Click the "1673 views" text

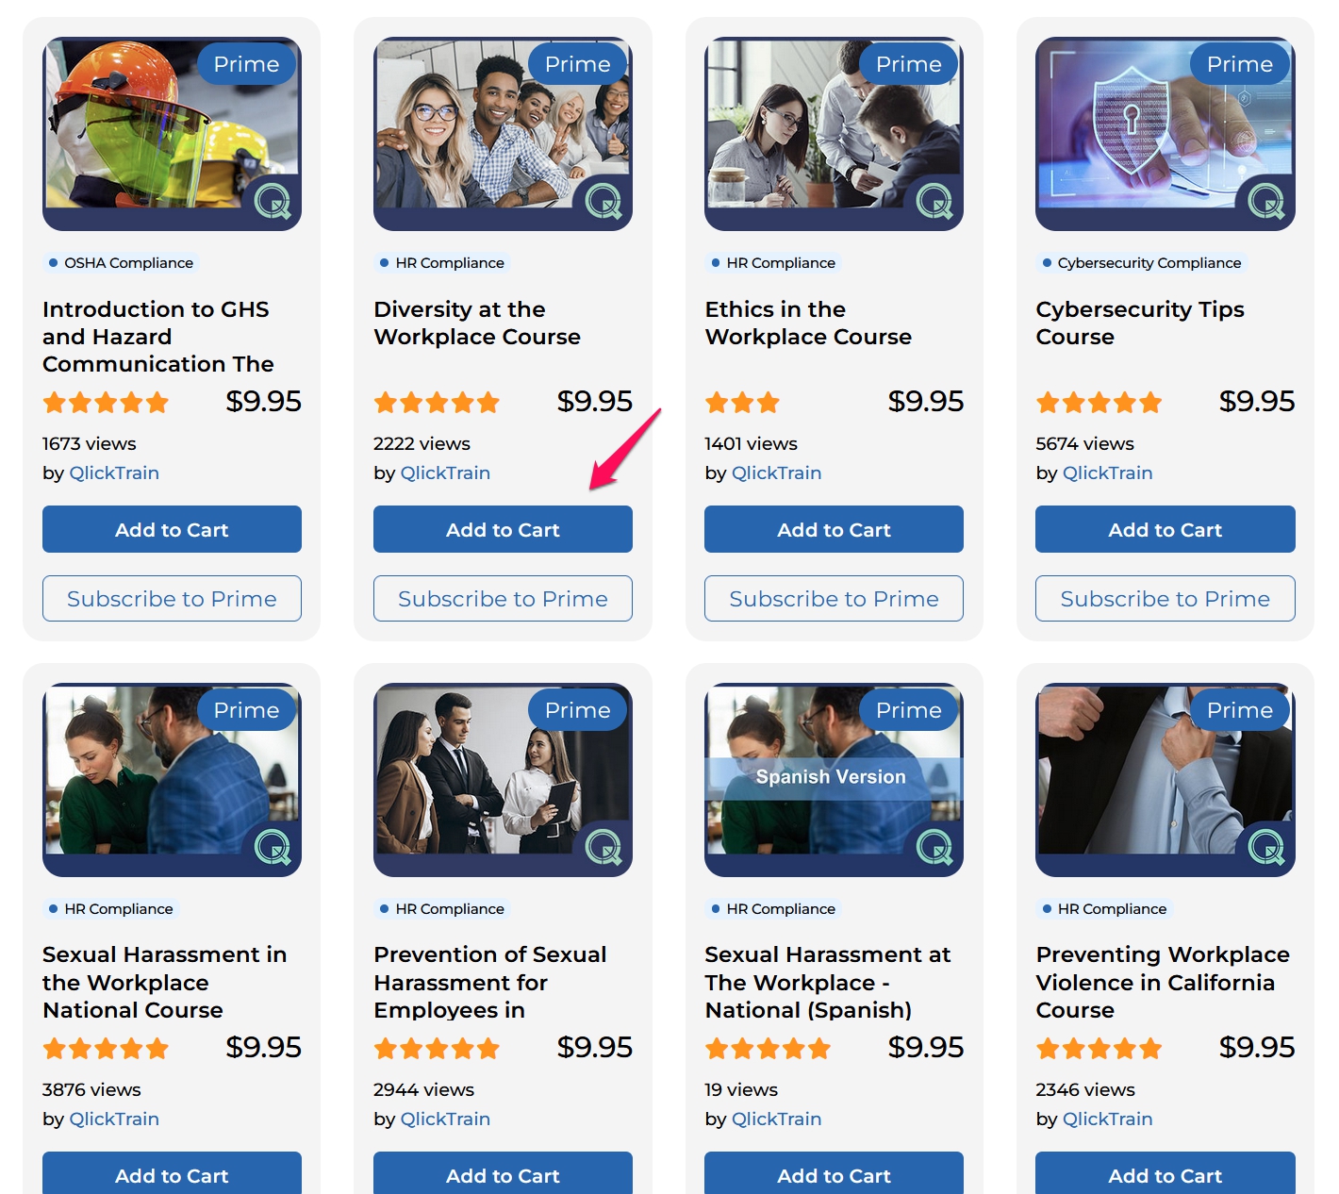point(90,443)
